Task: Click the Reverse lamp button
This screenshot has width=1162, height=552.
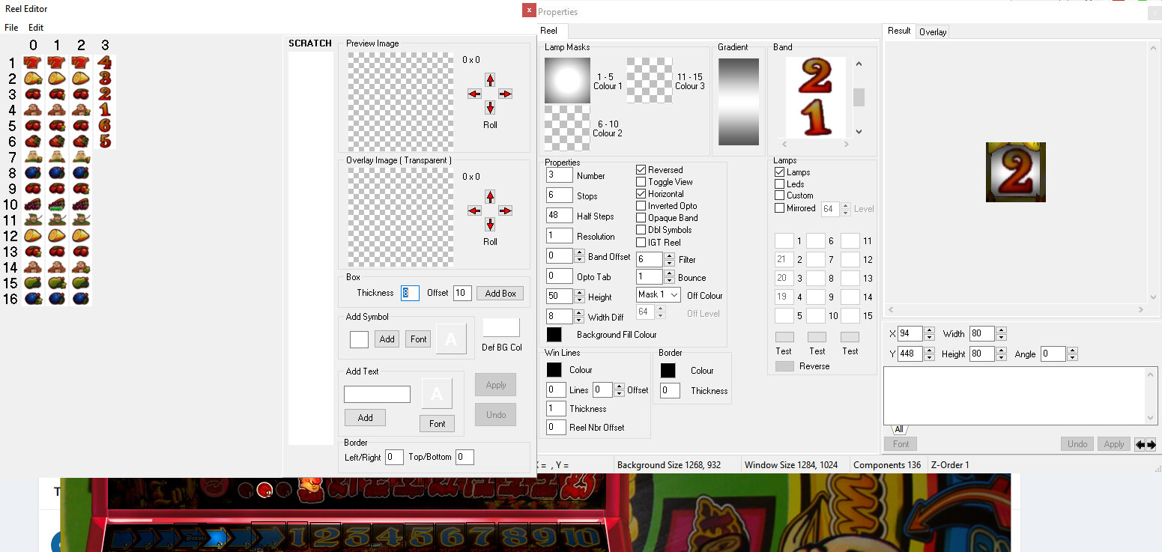Action: coord(784,366)
